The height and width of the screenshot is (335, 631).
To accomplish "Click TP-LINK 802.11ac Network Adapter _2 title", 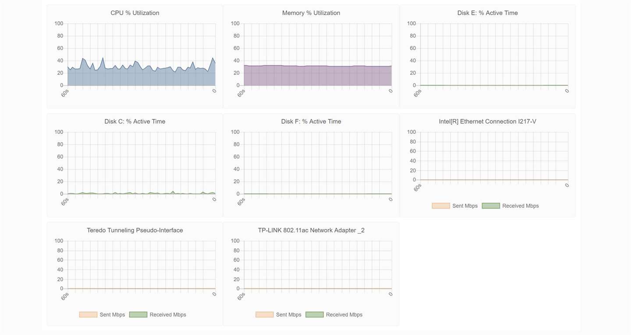I will click(311, 230).
